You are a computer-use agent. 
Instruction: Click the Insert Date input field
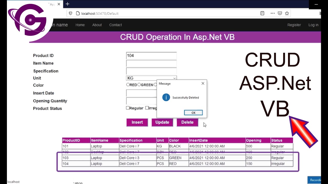[x=141, y=93]
